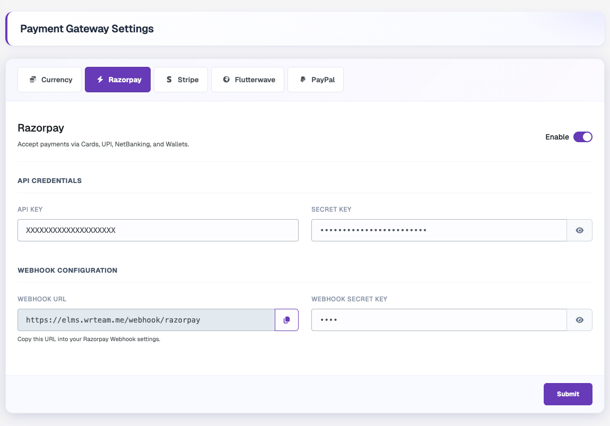610x426 pixels.
Task: Focus the API Key input field
Action: pyautogui.click(x=158, y=230)
